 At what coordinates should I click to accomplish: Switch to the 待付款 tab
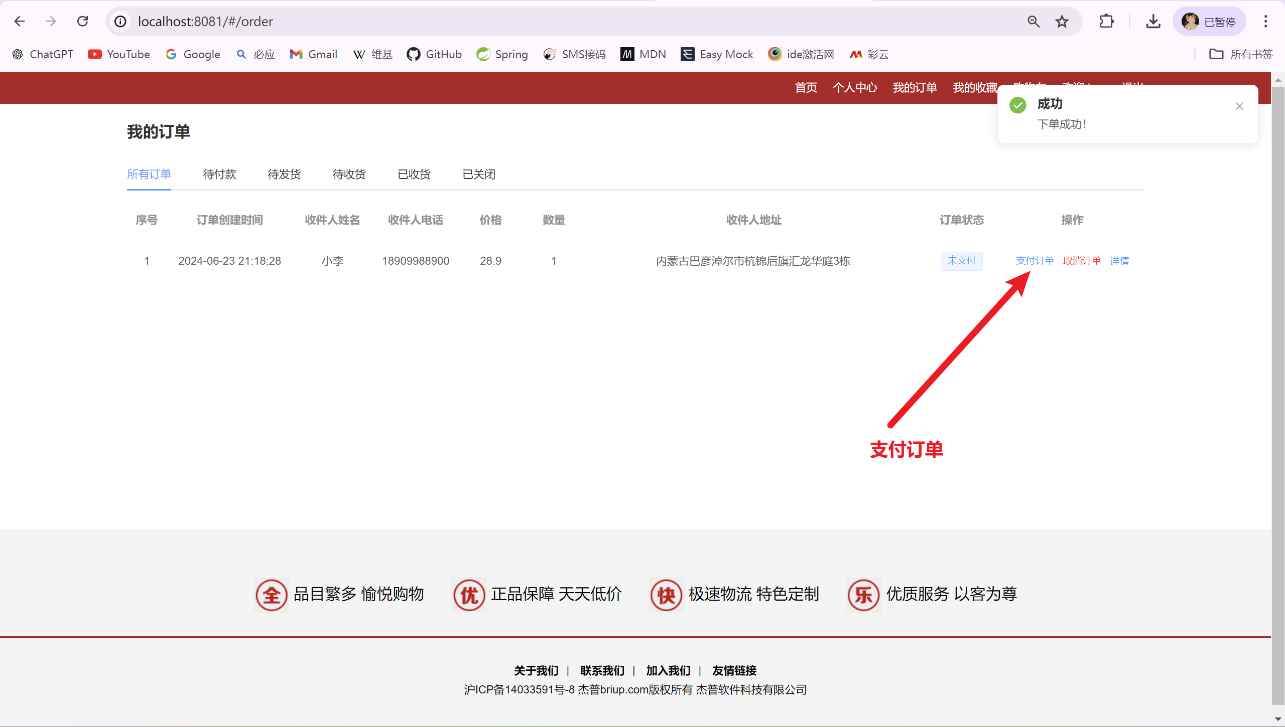tap(219, 174)
